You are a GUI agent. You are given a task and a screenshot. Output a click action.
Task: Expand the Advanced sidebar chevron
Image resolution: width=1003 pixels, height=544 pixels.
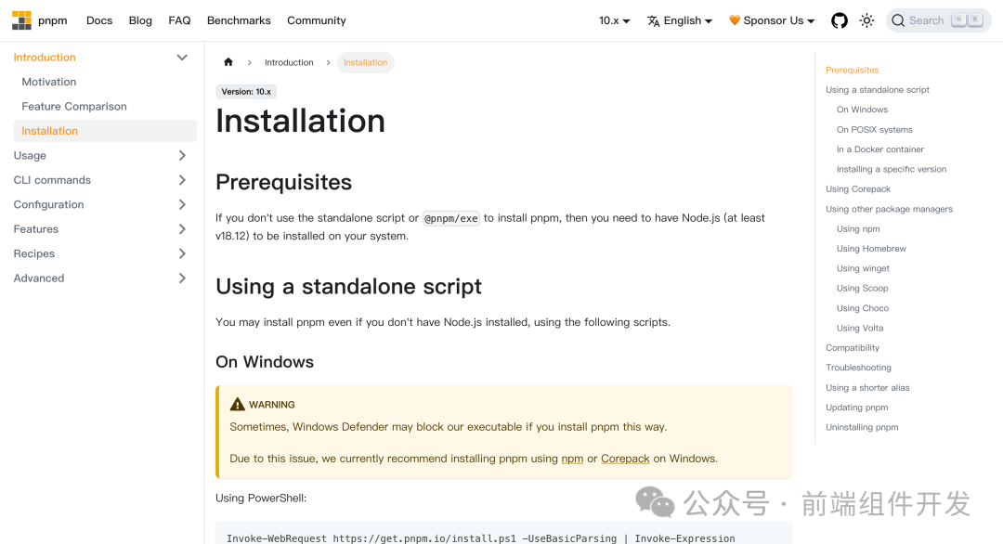182,278
